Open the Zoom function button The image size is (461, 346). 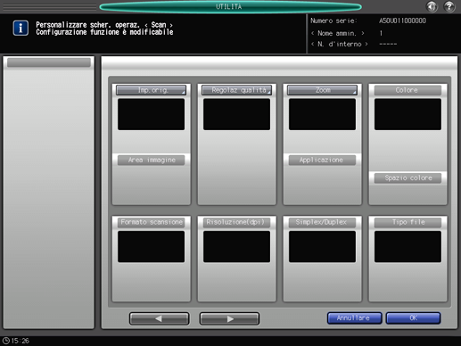[322, 90]
